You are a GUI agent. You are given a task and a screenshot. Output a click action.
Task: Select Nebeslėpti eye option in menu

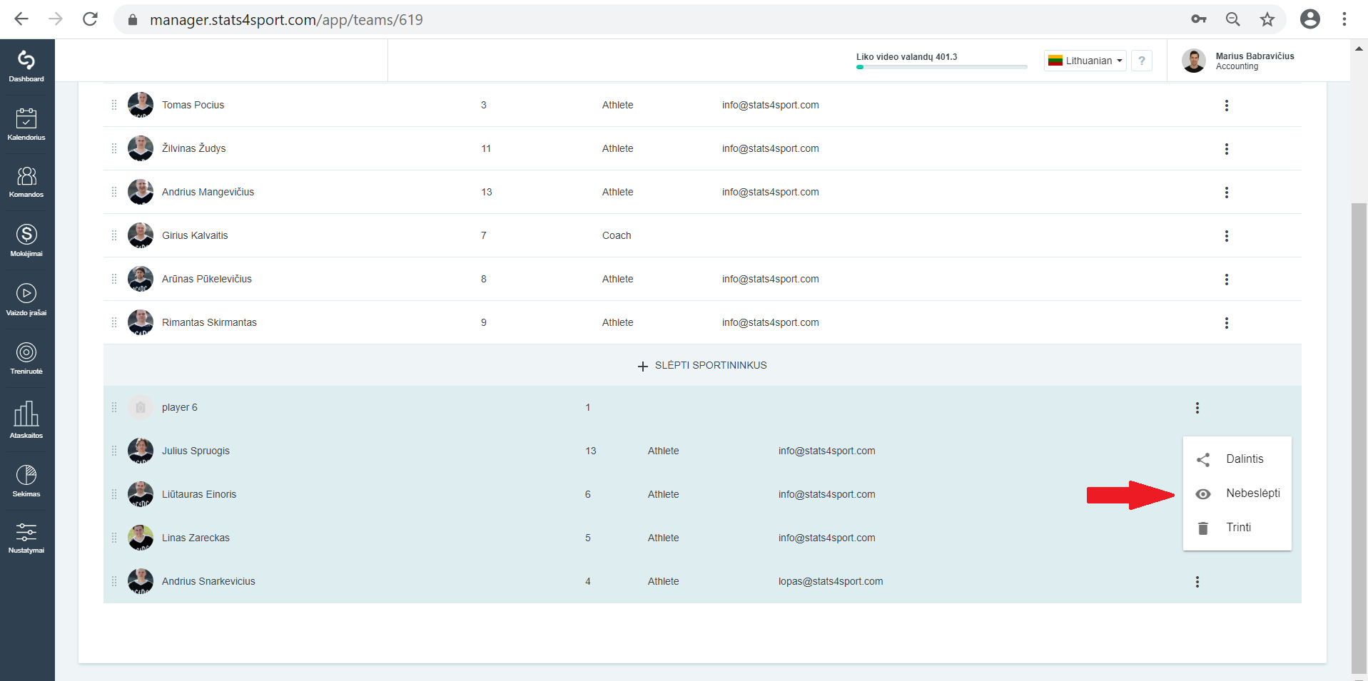1237,493
